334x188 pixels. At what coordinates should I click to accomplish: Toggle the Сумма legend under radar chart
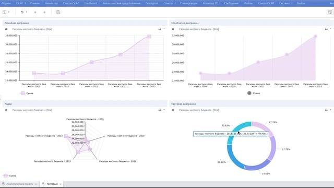click(x=10, y=175)
